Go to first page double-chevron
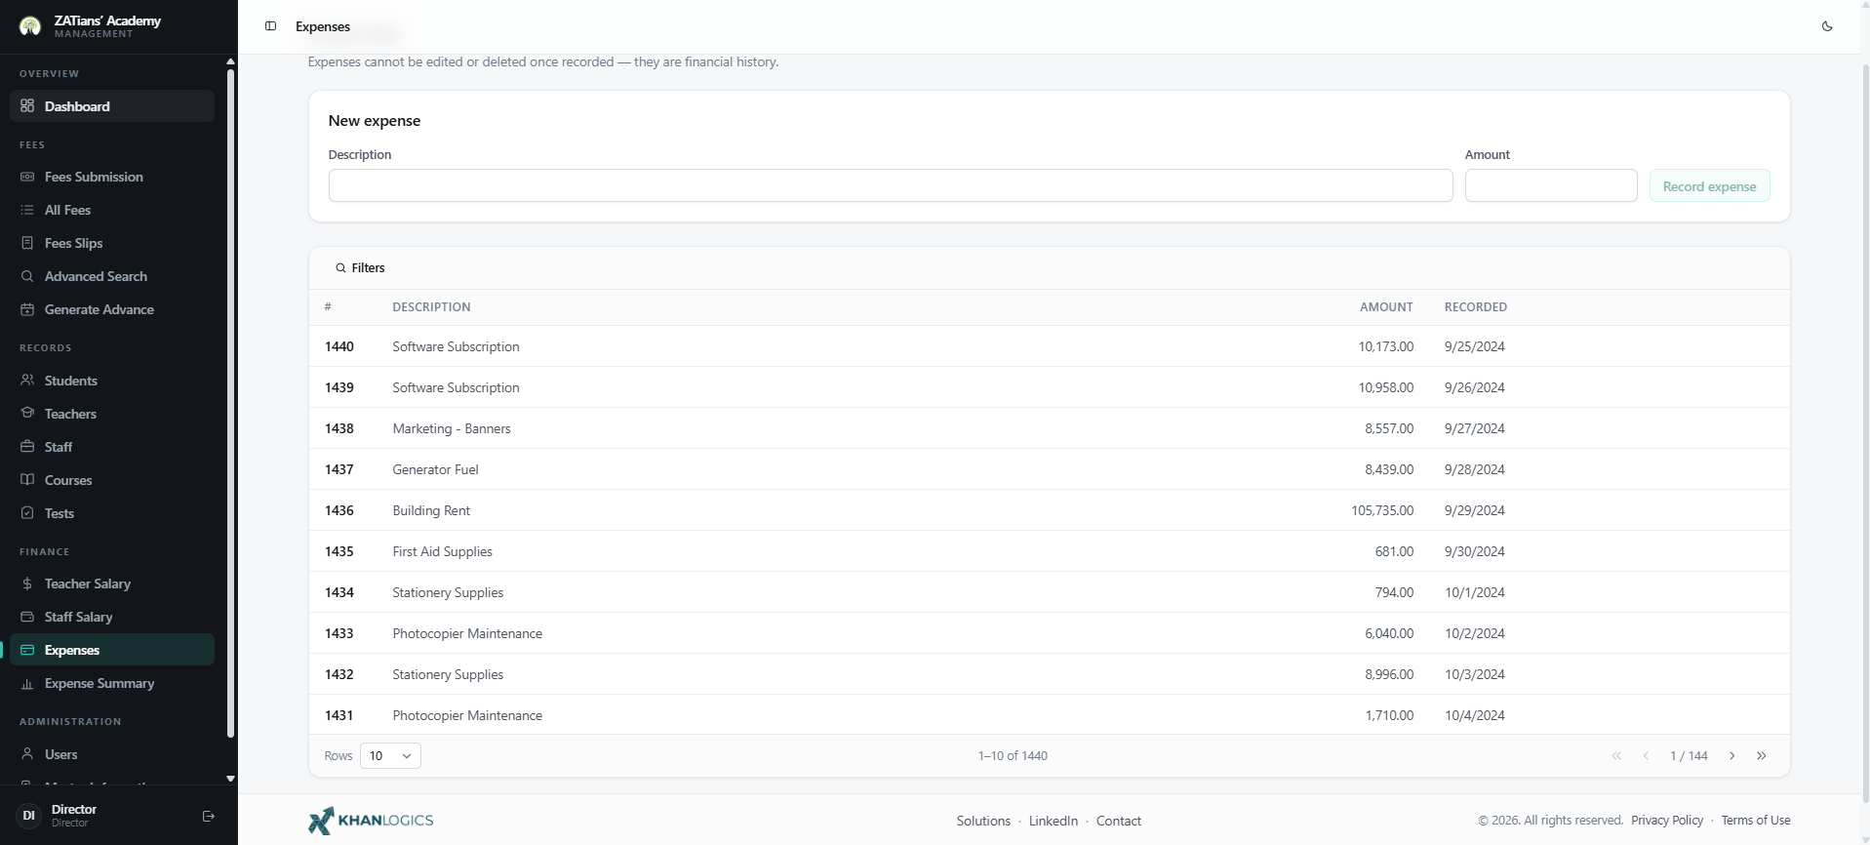 1616,755
